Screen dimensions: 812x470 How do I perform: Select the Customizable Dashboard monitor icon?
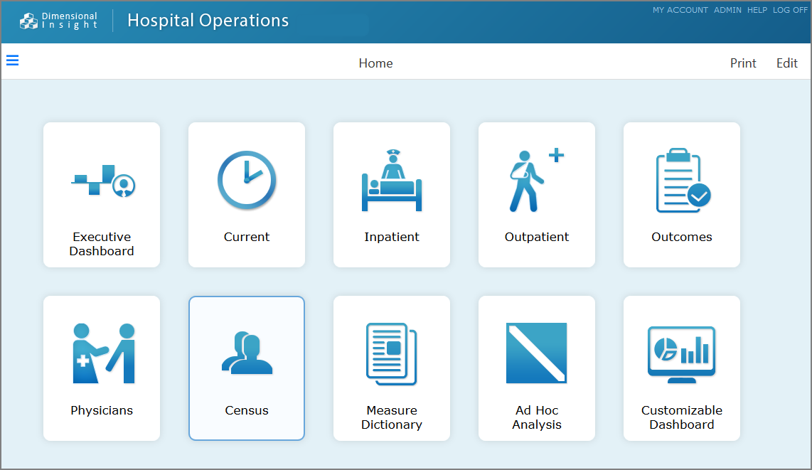coord(682,352)
